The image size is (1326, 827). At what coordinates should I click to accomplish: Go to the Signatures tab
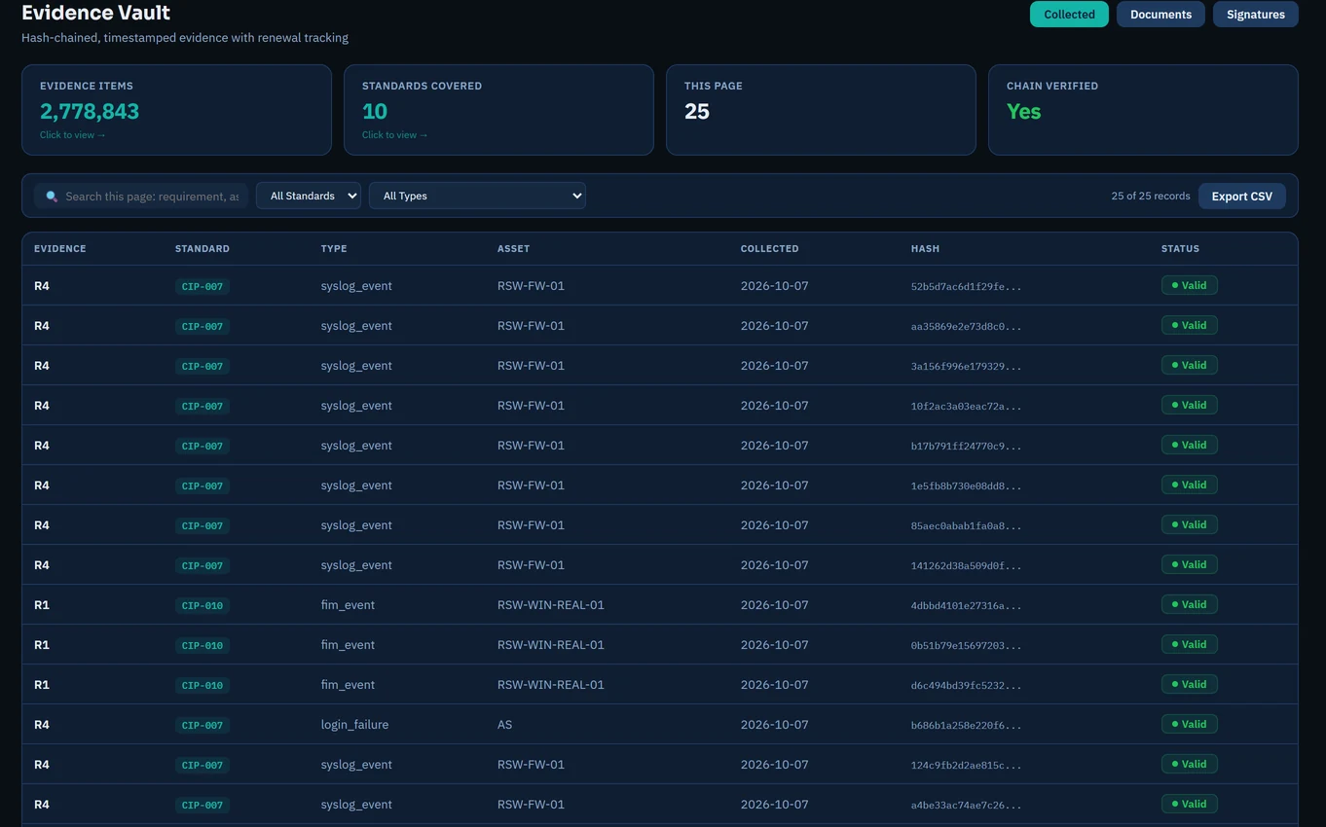1255,15
